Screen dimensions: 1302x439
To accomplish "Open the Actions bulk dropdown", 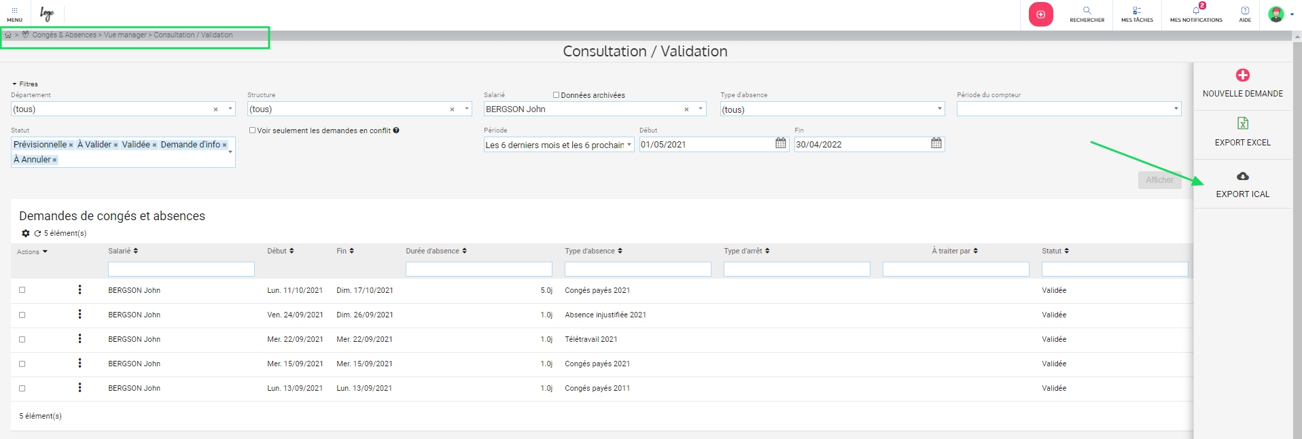I will point(33,252).
